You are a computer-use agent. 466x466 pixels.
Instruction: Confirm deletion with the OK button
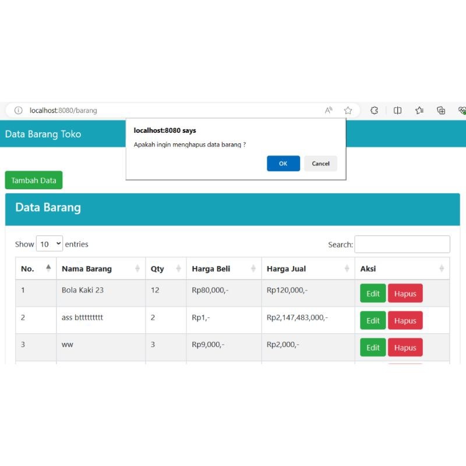coord(283,164)
